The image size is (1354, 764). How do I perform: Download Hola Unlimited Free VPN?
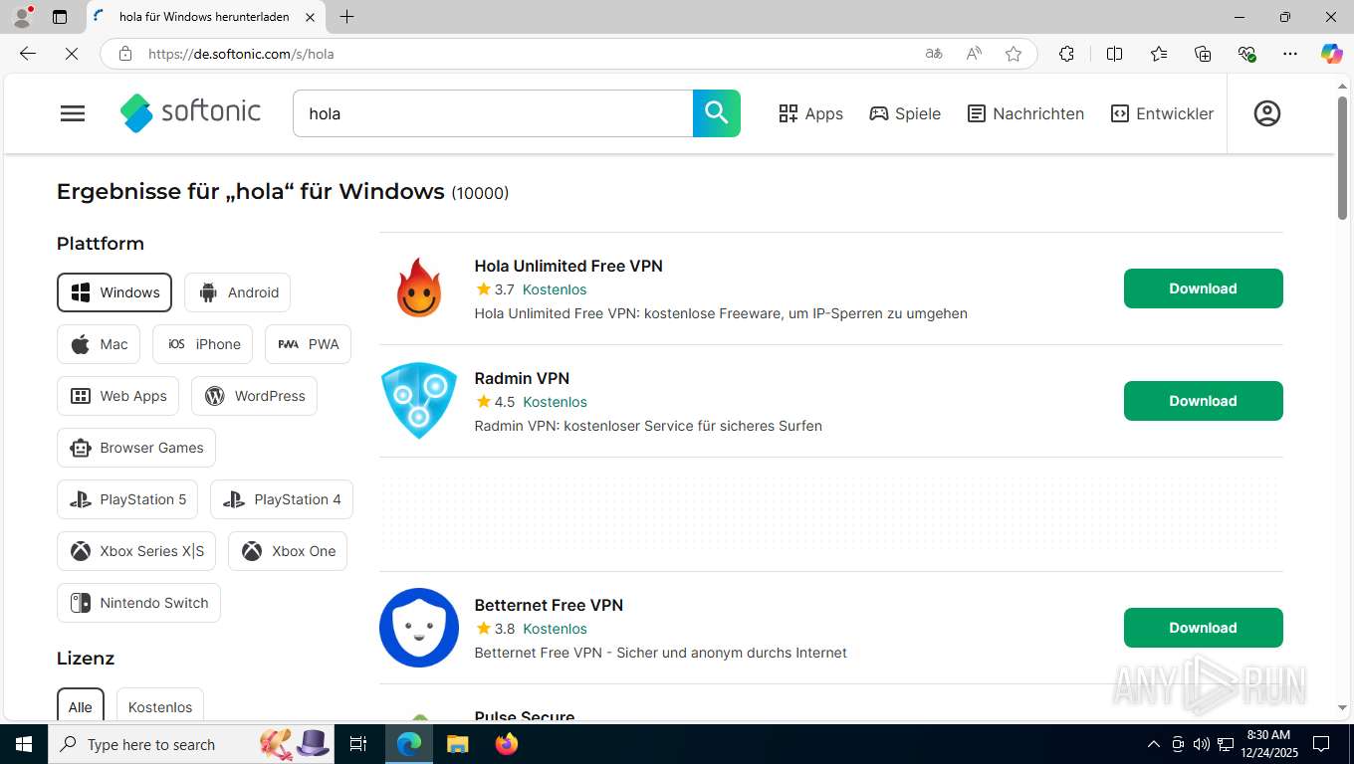click(x=1203, y=288)
